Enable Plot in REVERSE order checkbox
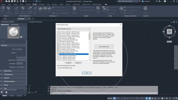Viewport: 178px width, 100px height. 58,68
